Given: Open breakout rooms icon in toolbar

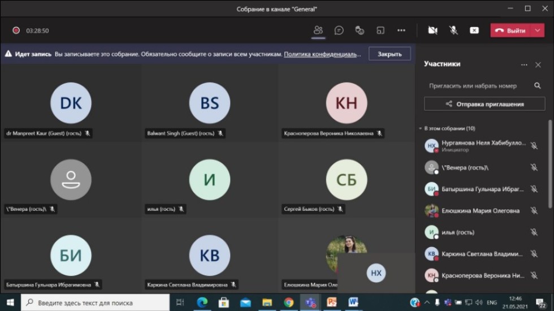Looking at the screenshot, I should coord(380,31).
